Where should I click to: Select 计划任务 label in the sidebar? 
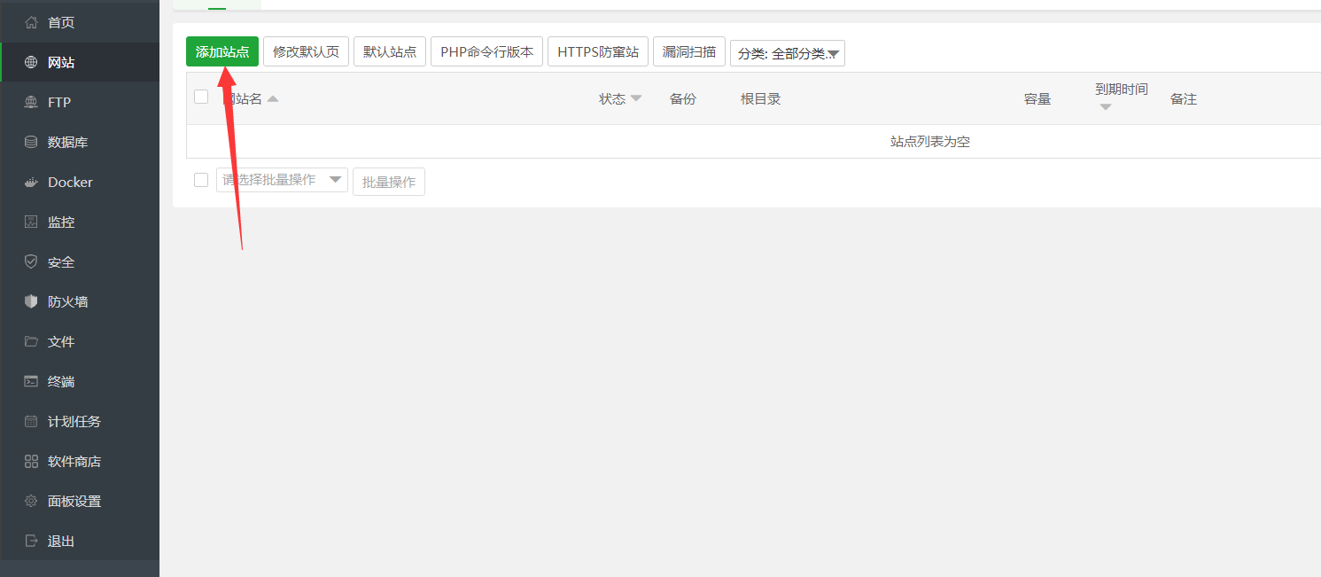click(x=74, y=421)
